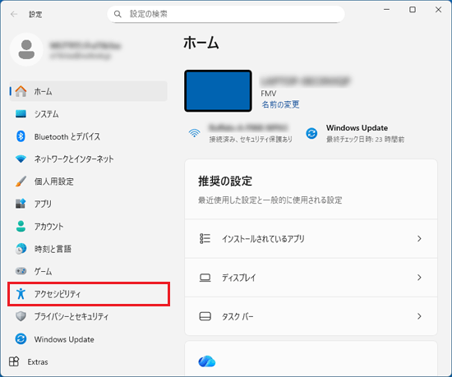
Task: Click the search magnifier icon
Action: click(x=118, y=14)
